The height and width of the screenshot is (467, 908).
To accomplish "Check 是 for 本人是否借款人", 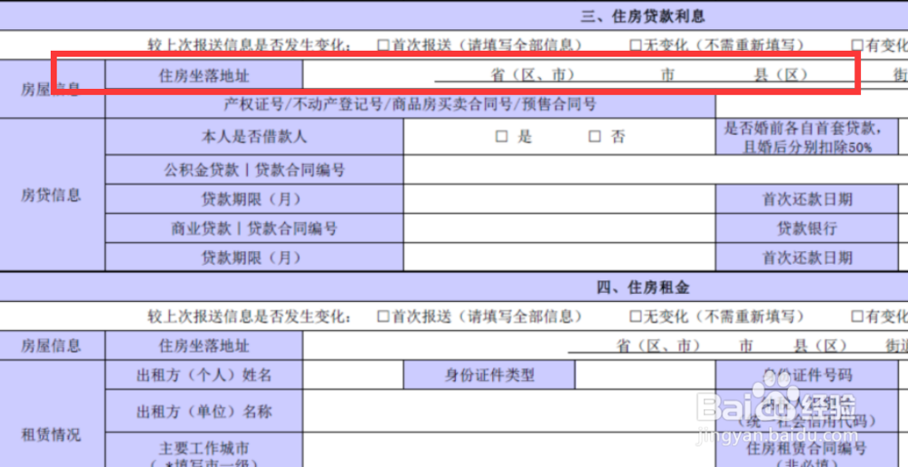I will coord(501,136).
